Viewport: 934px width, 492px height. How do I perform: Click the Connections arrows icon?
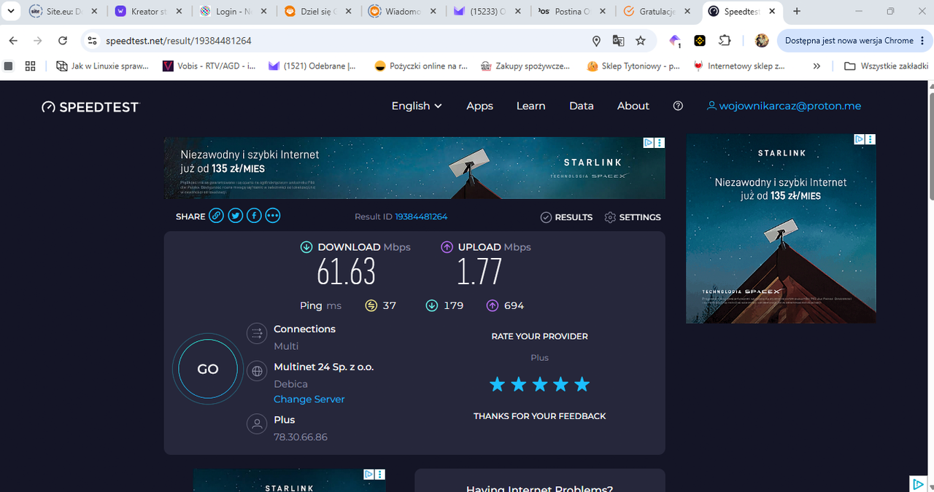tap(257, 334)
